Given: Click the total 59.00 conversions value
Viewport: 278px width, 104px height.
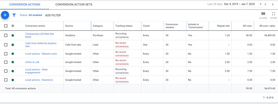Looking at the screenshot, I should click(x=249, y=88).
